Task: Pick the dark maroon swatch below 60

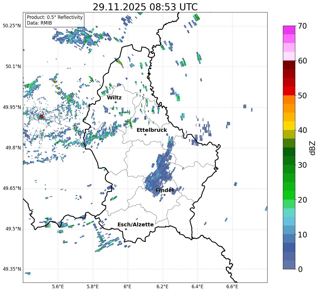Action: click(x=289, y=65)
